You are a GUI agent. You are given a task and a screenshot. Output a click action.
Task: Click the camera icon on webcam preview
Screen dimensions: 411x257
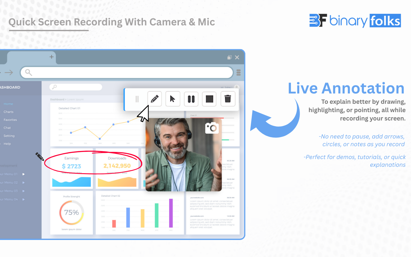tap(212, 128)
